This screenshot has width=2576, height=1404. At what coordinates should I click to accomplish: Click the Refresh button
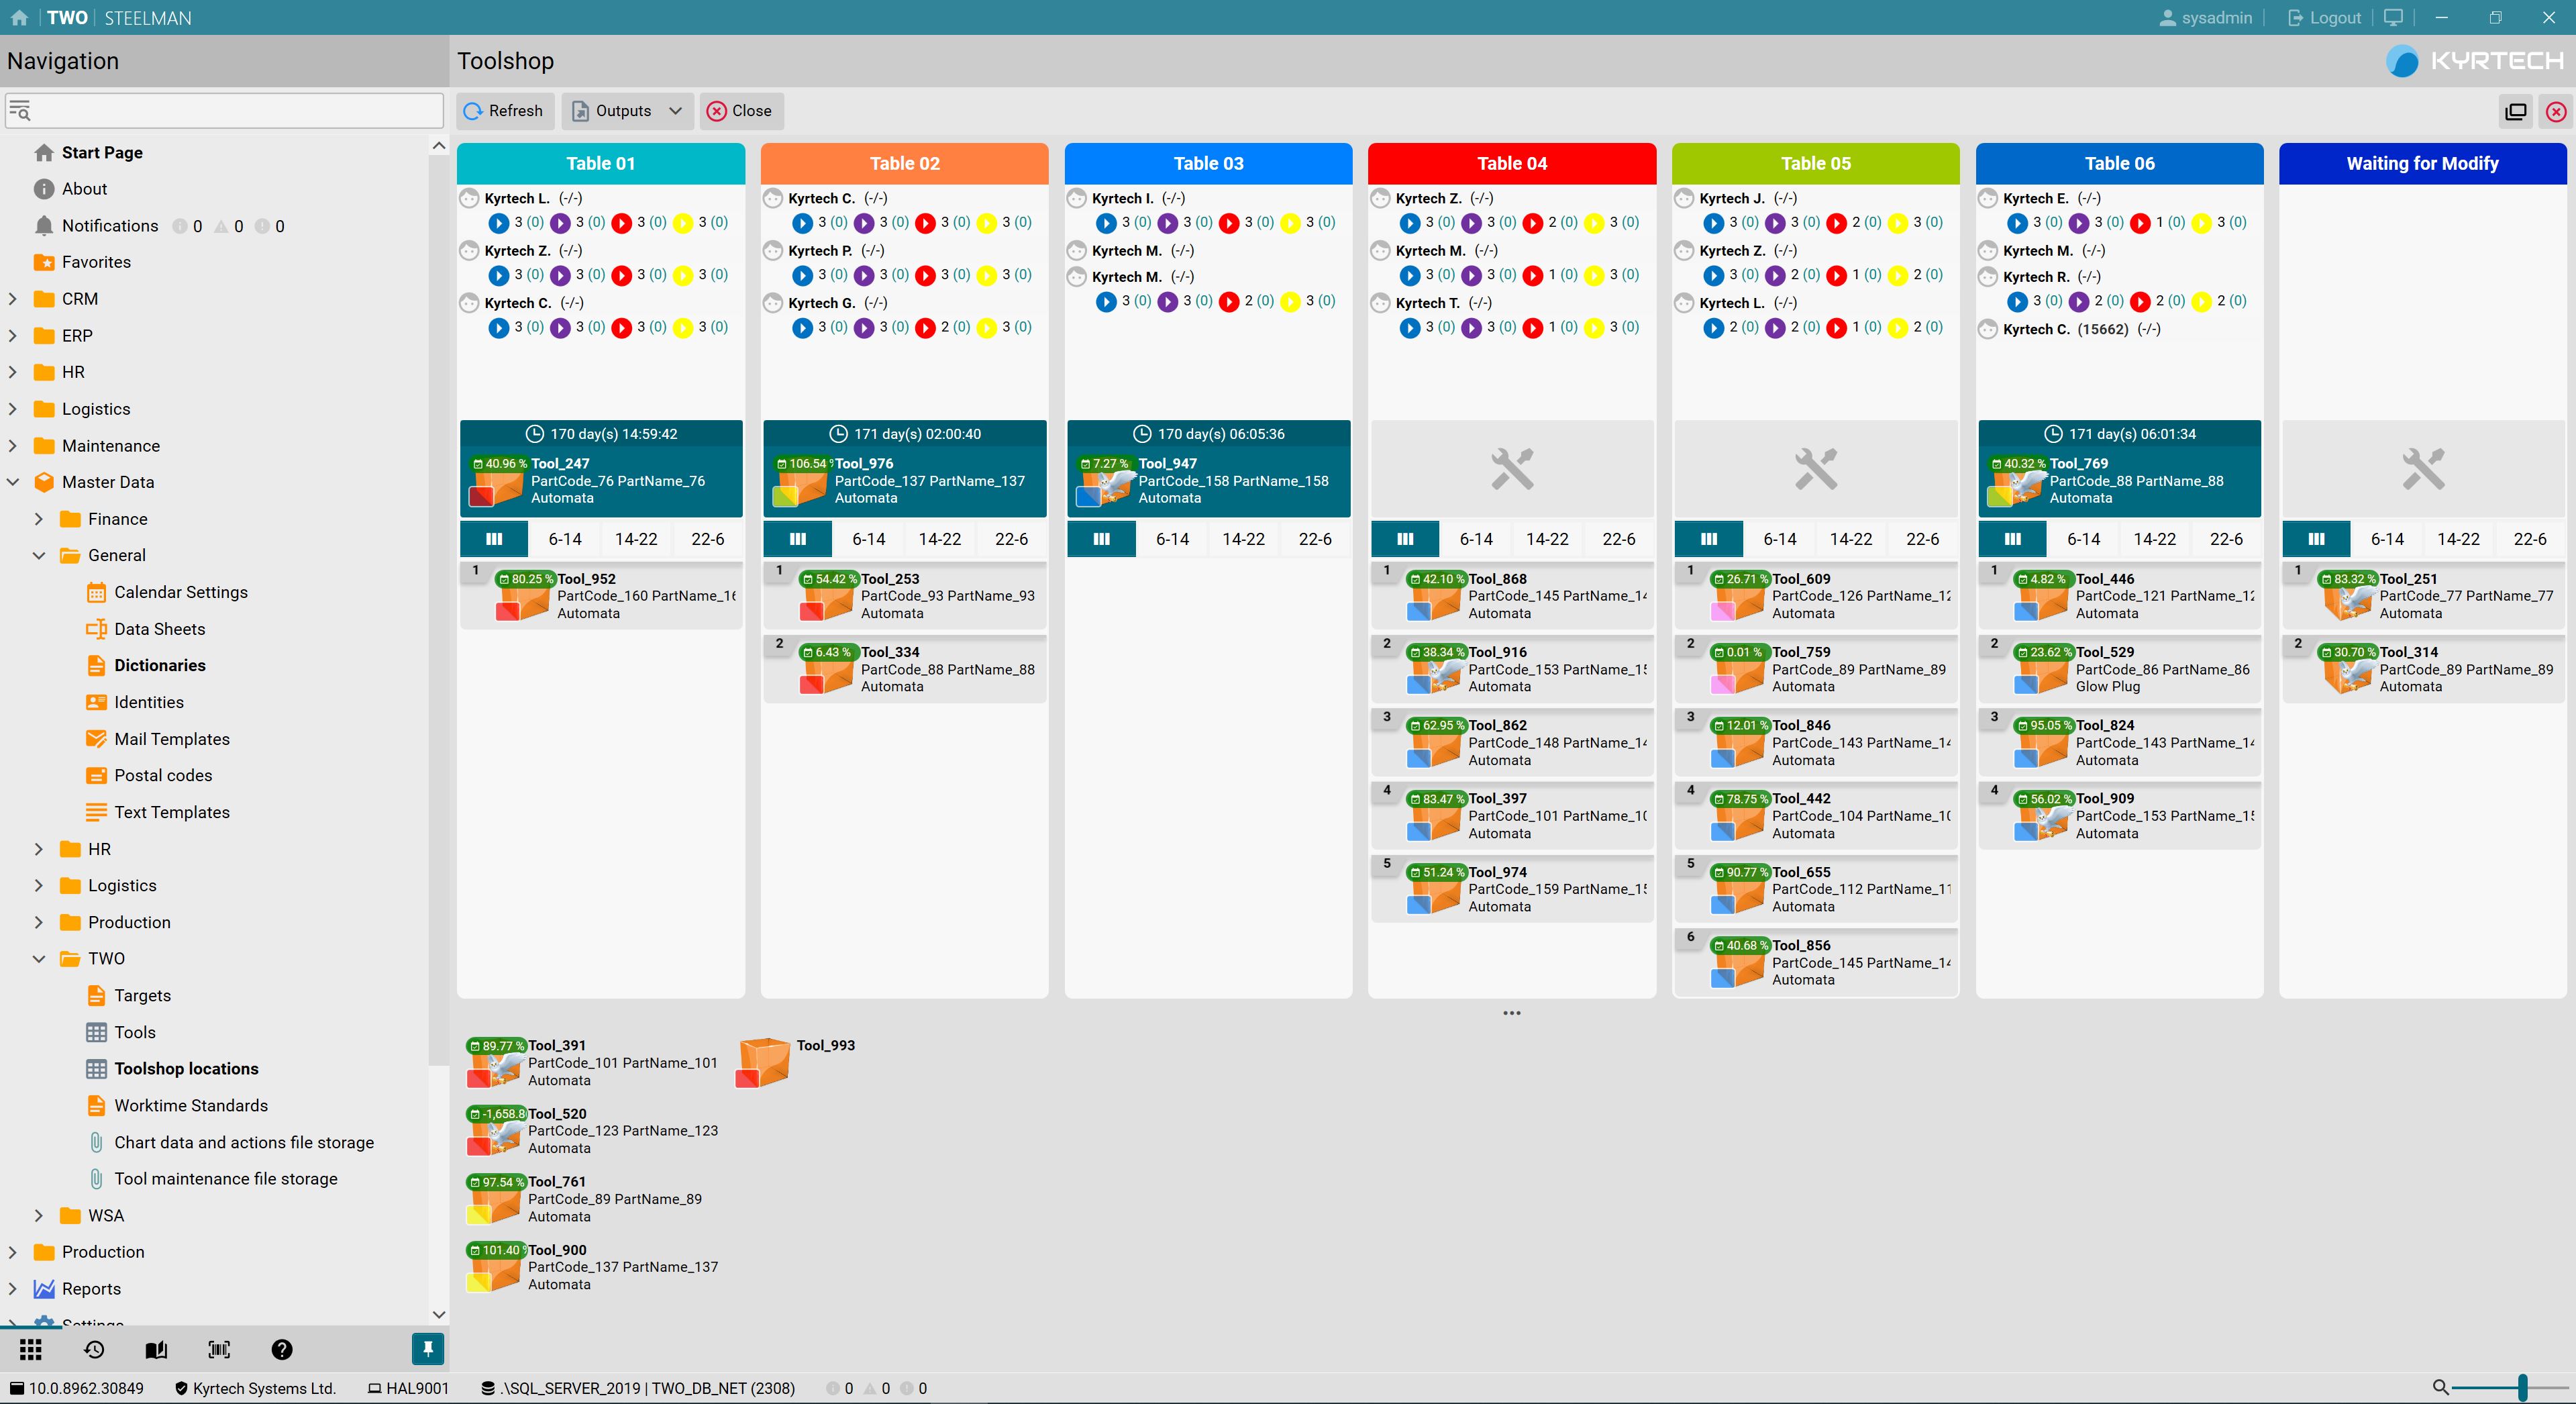click(x=504, y=111)
